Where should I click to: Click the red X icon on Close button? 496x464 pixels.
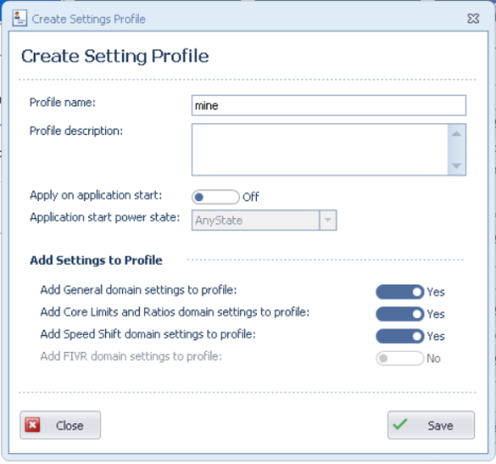33,425
